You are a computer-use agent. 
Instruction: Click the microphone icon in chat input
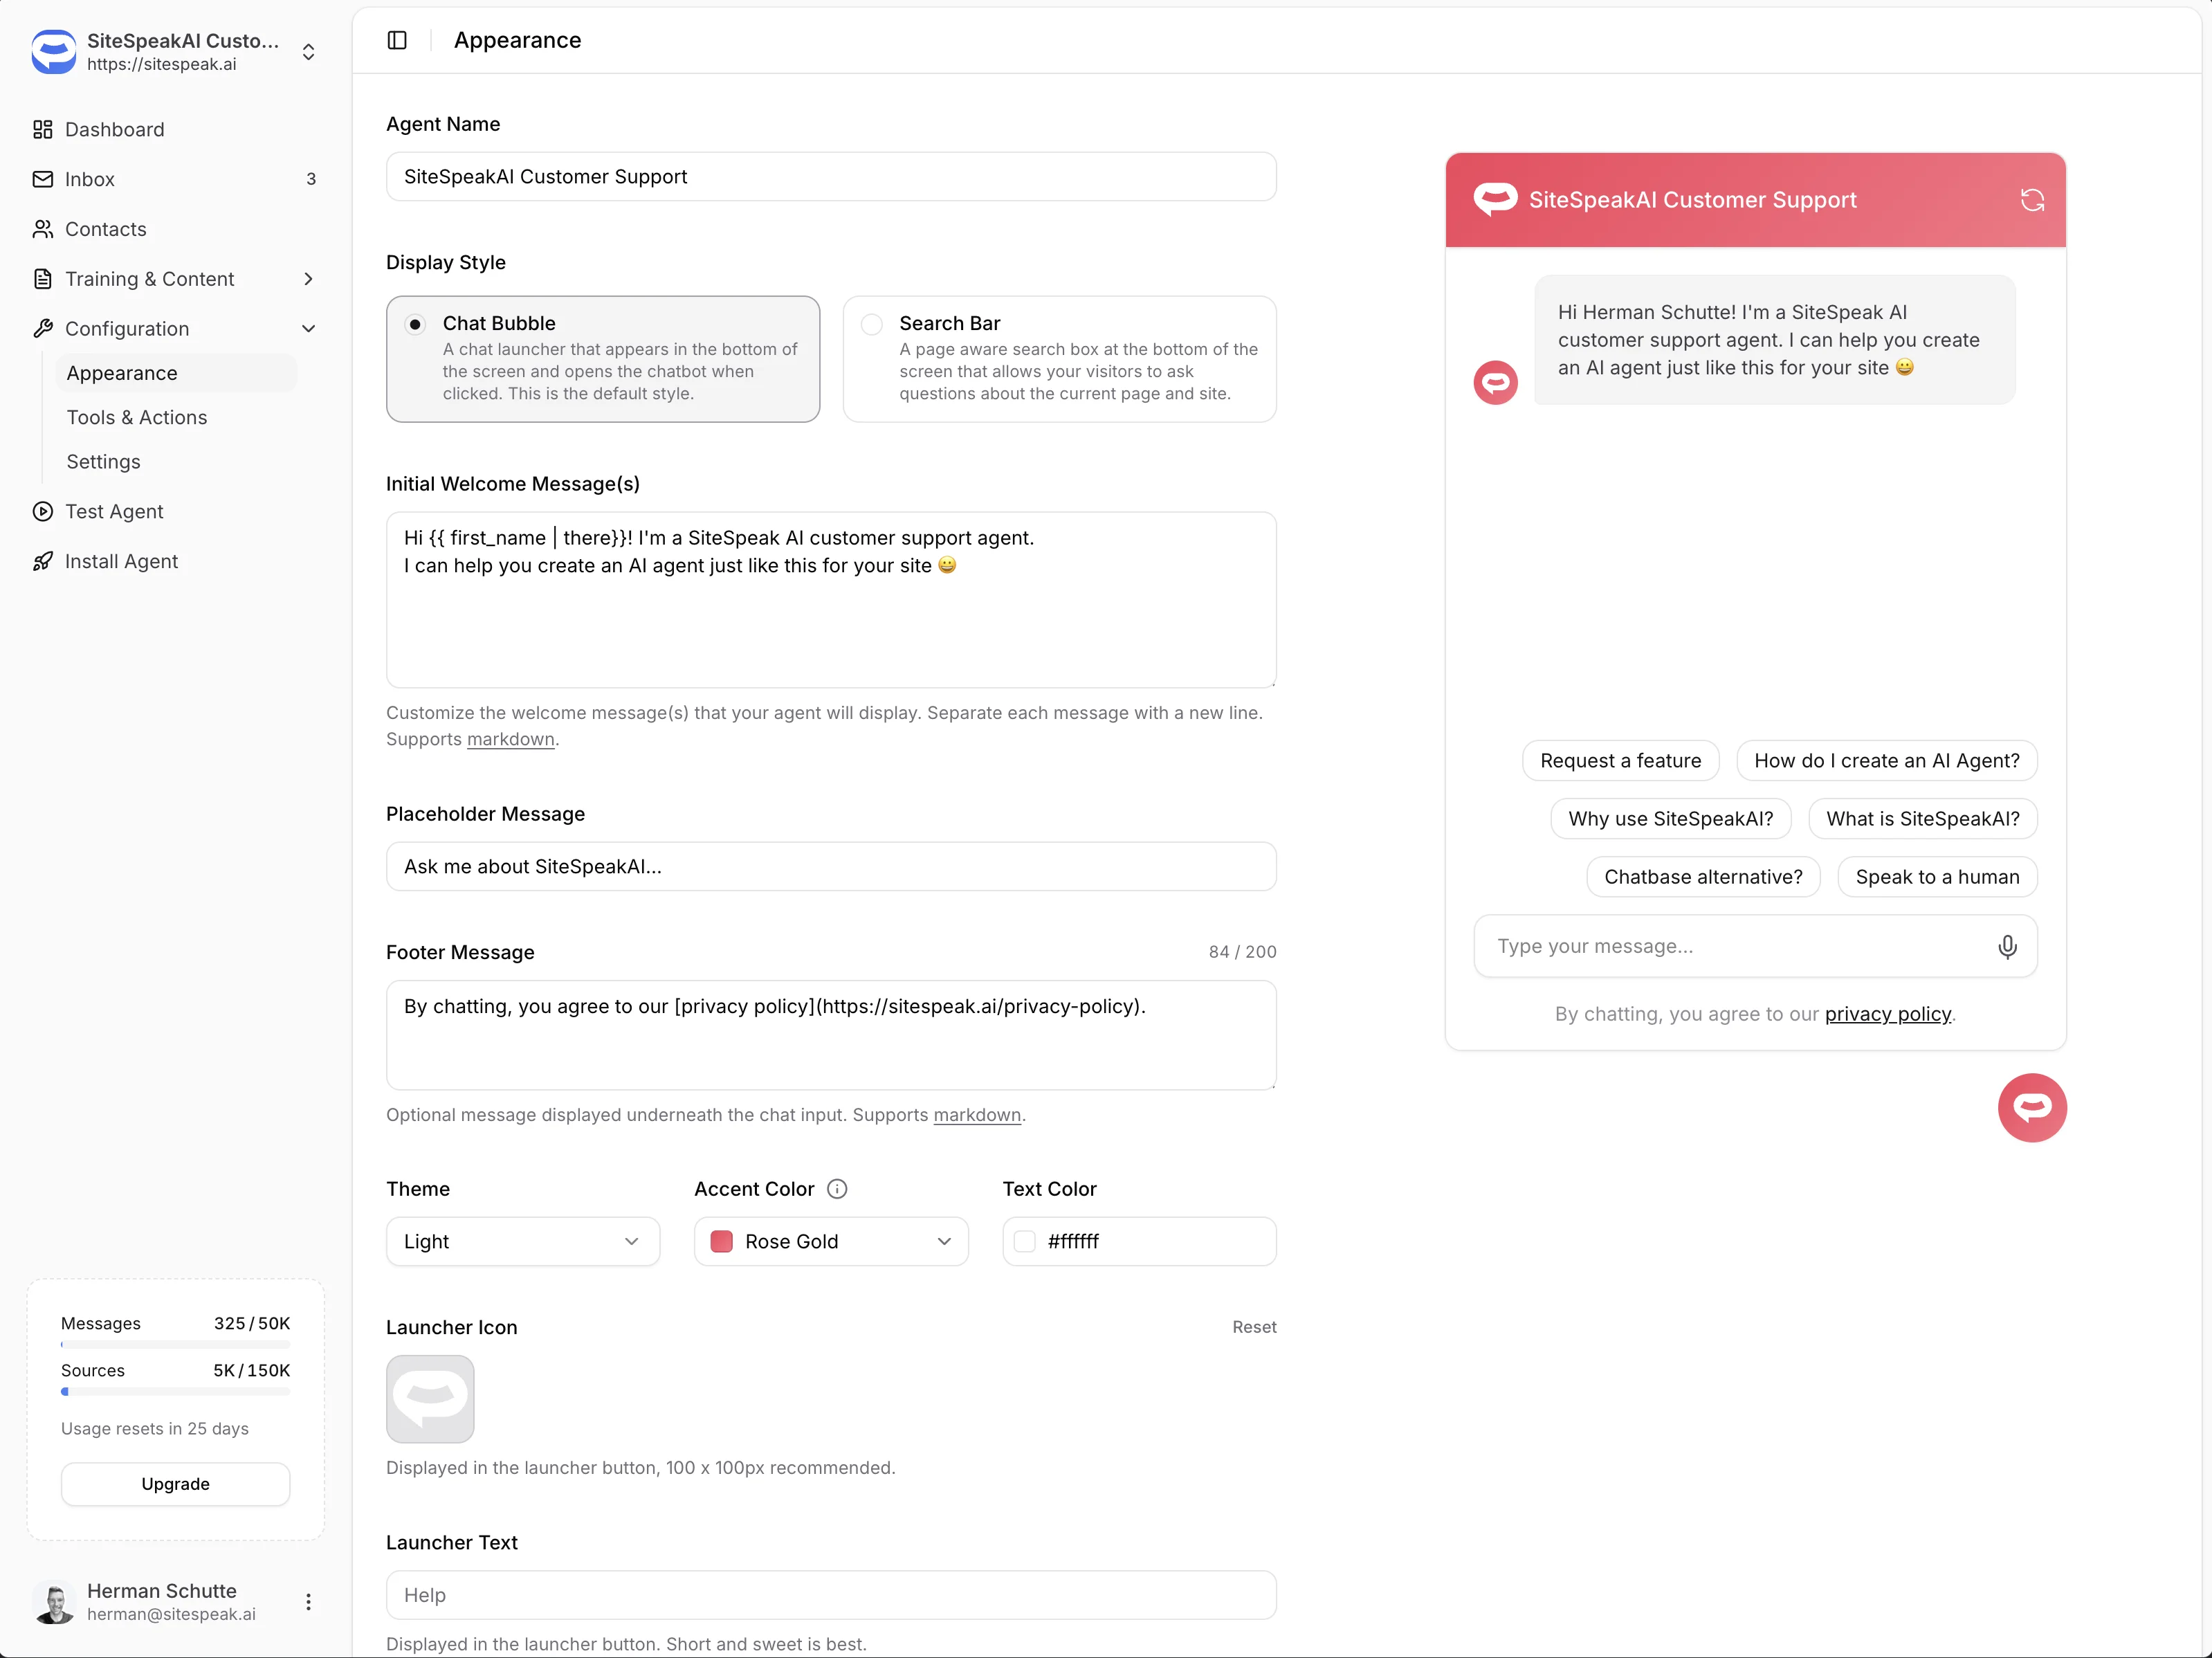tap(2007, 946)
